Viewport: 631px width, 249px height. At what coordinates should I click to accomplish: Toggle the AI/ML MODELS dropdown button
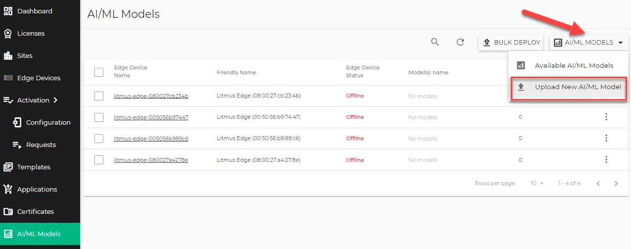[x=588, y=43]
